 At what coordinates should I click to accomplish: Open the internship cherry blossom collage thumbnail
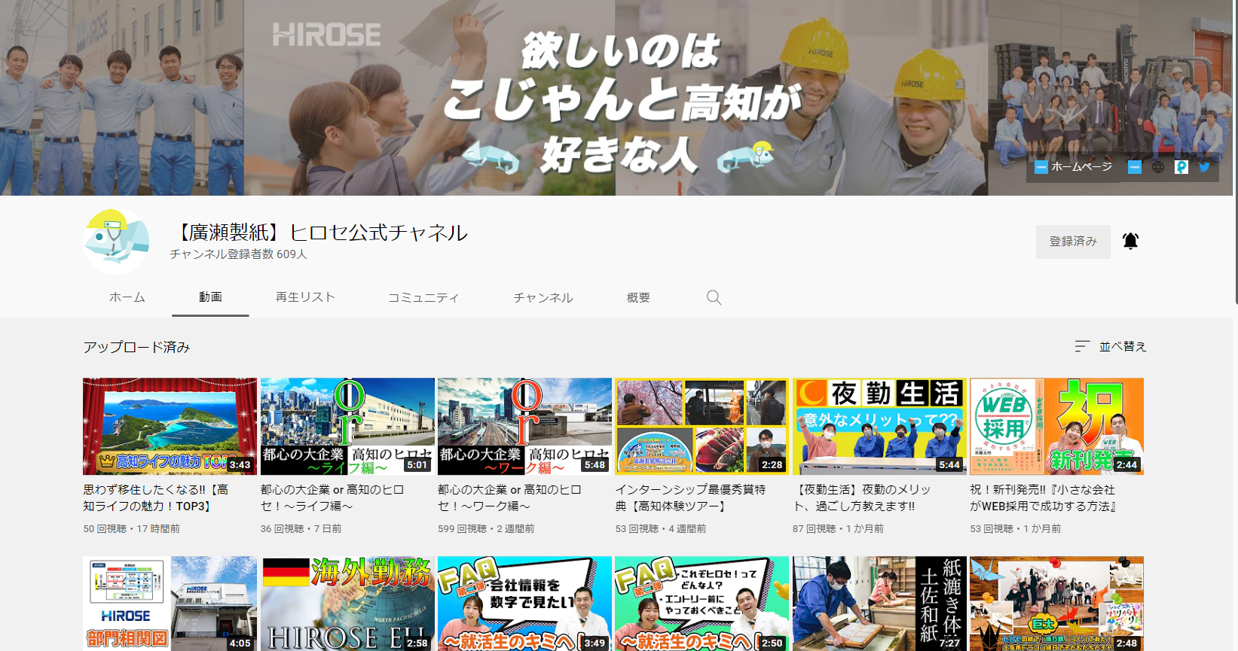tap(702, 426)
